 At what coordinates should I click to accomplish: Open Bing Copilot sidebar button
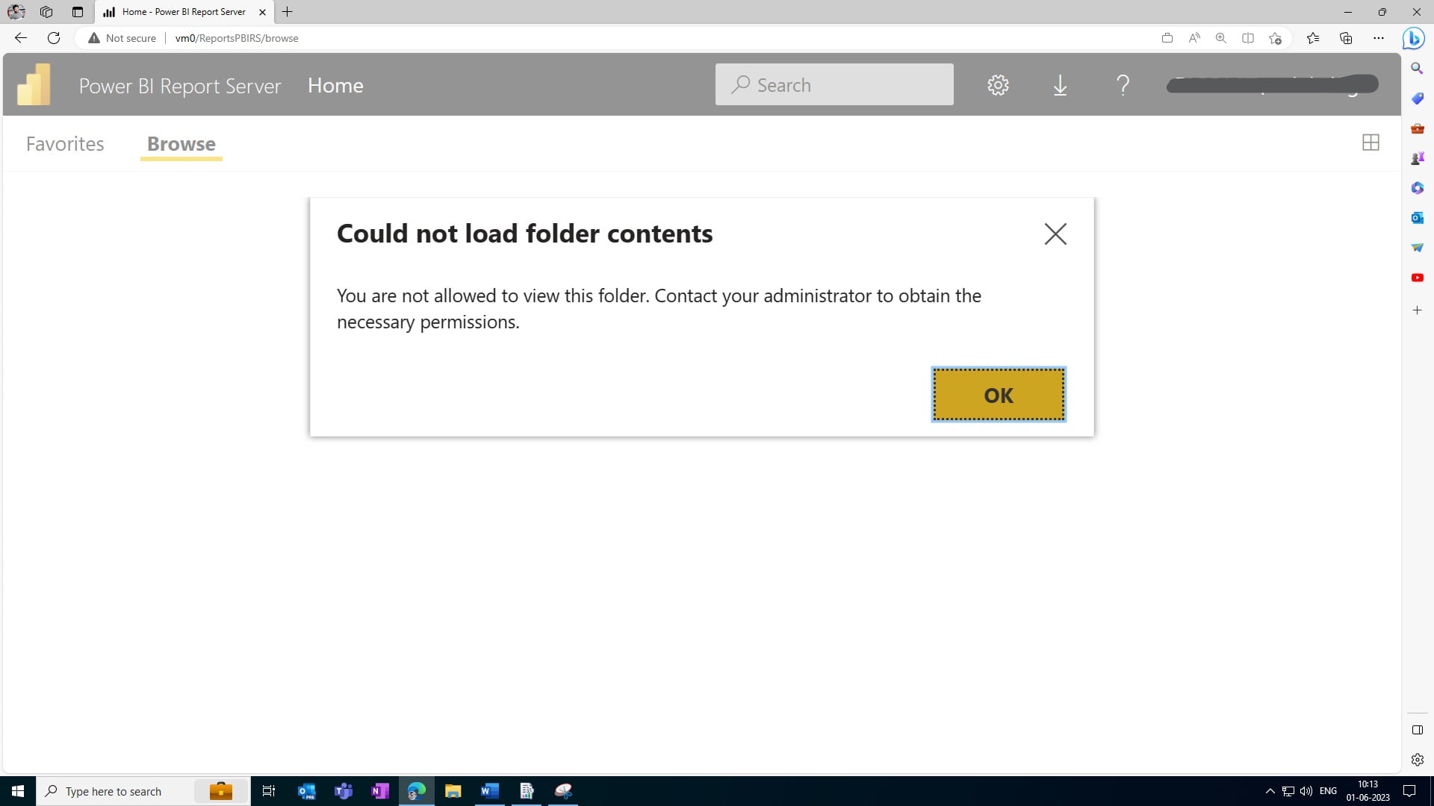click(x=1414, y=38)
